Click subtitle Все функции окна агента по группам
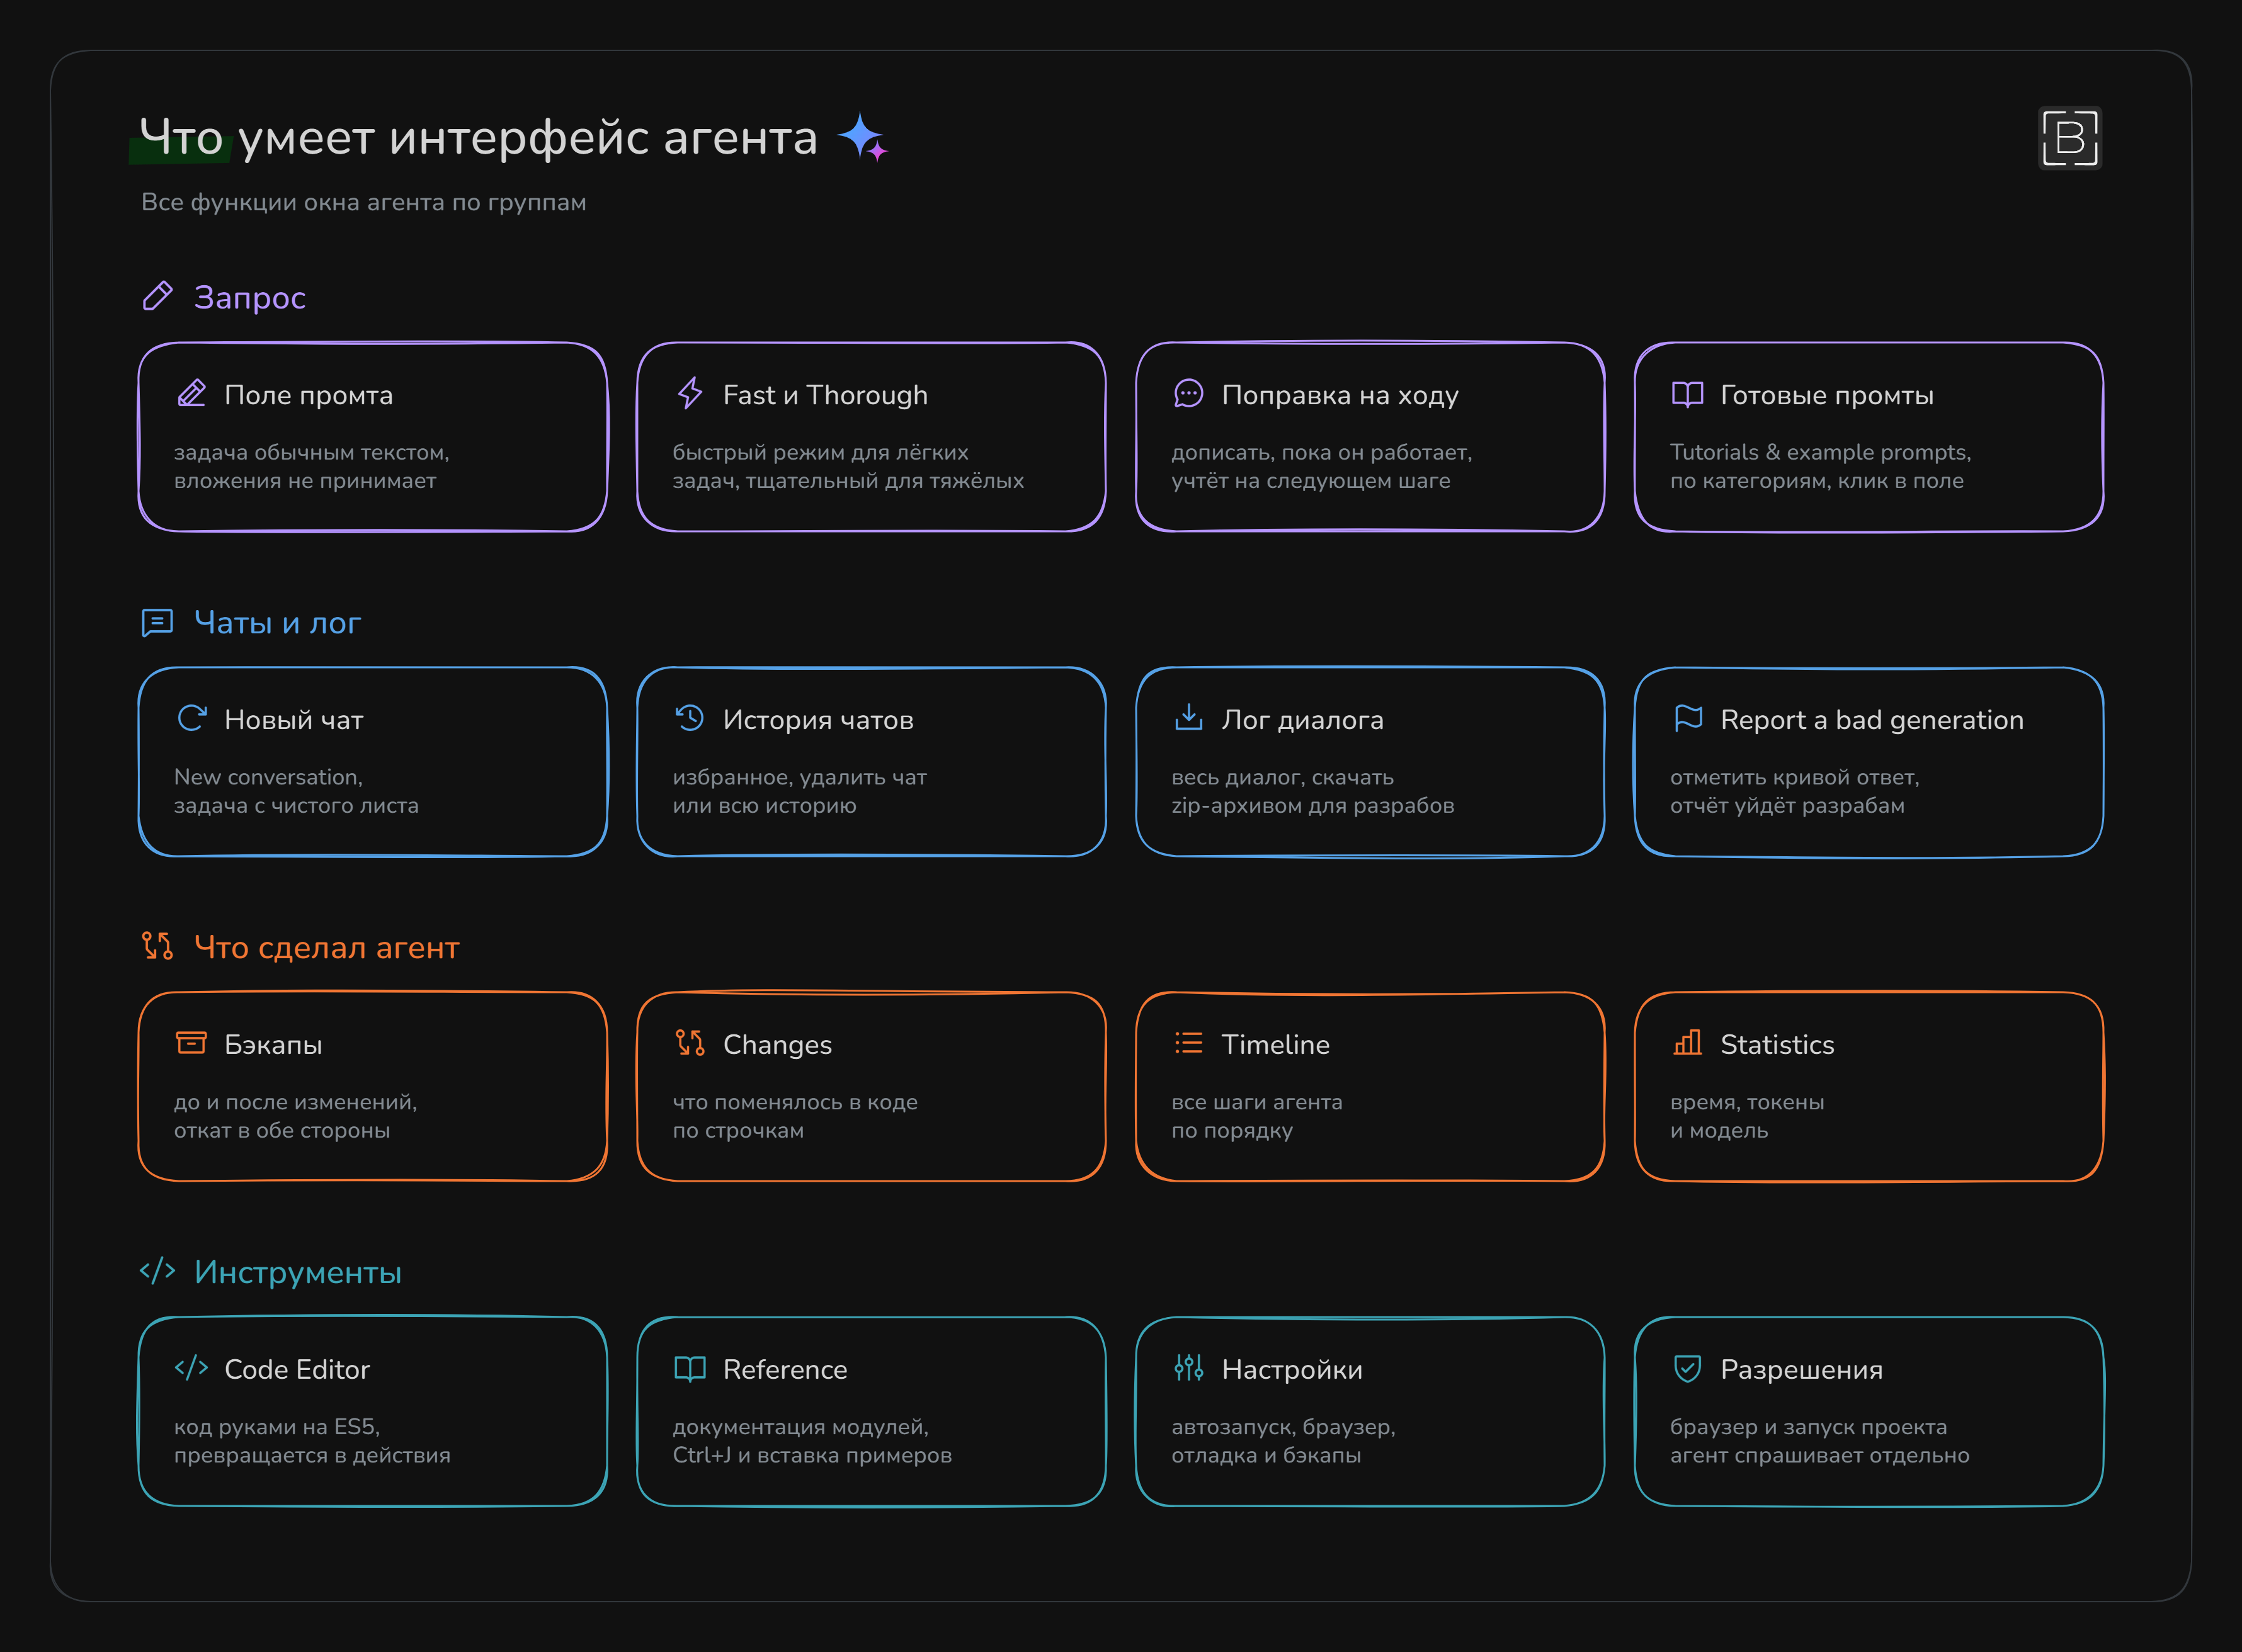 coord(363,202)
